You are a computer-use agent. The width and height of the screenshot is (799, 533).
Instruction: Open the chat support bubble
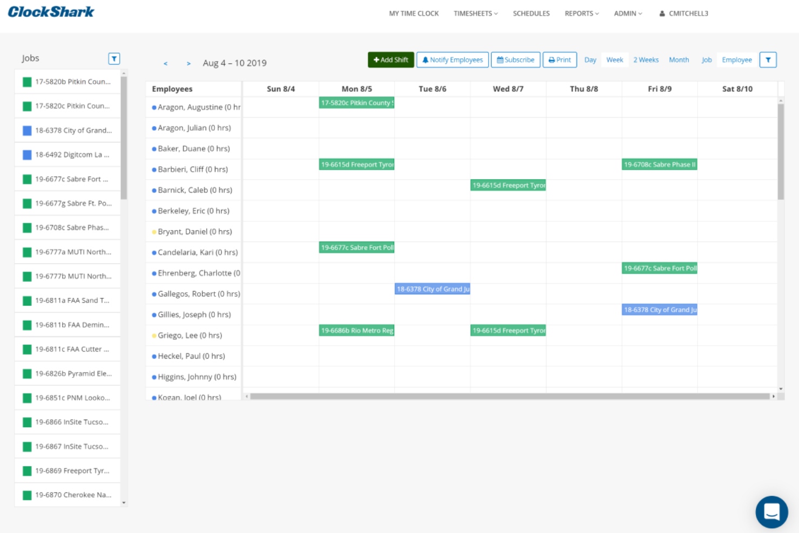click(x=771, y=511)
